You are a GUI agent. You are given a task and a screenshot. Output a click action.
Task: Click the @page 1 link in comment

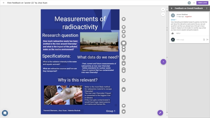coord(174,20)
